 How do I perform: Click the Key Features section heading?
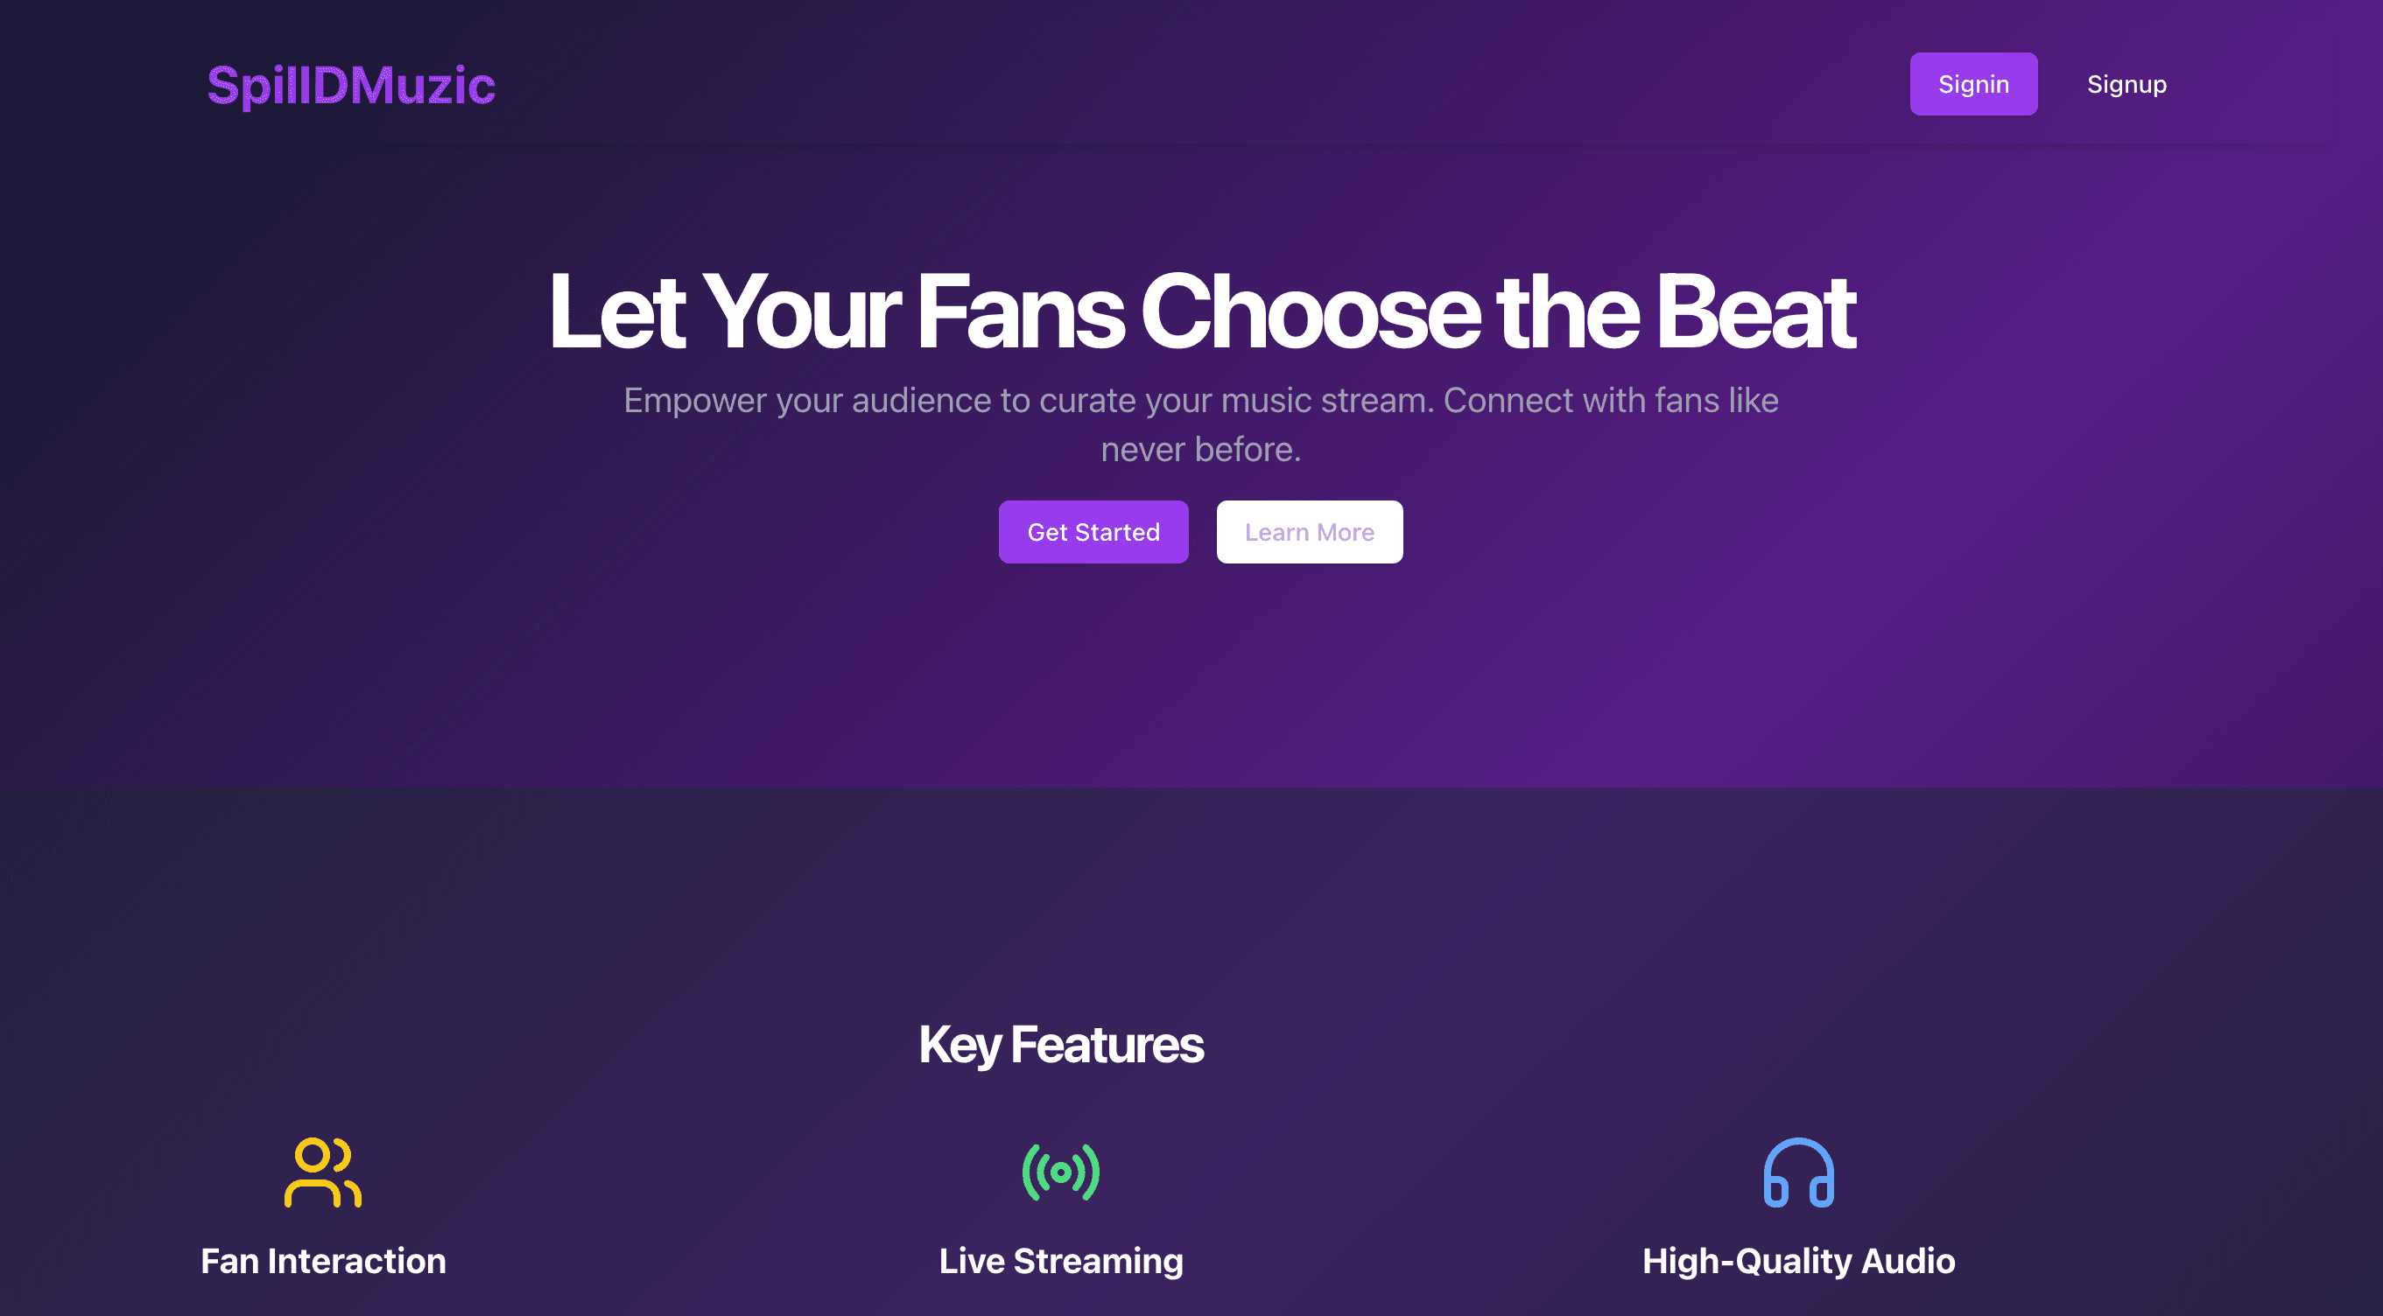click(x=1060, y=1044)
